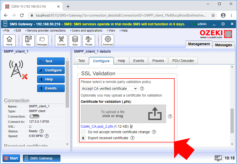237x164 pixels.
Task: Click the certificate upload drop area
Action: pos(123,114)
